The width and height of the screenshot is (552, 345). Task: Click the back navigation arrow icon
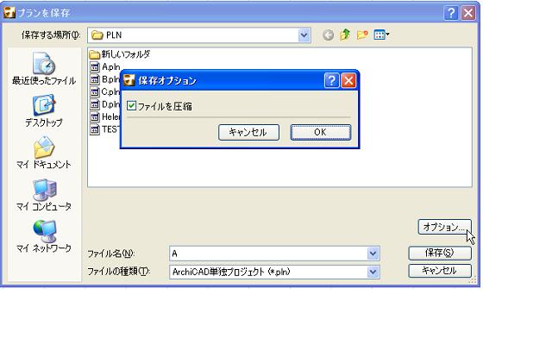[x=328, y=34]
